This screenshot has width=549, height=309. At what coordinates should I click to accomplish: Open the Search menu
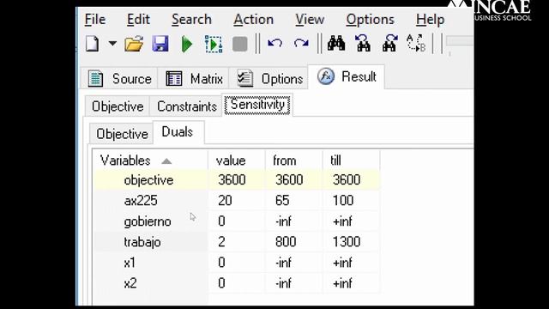pos(191,19)
